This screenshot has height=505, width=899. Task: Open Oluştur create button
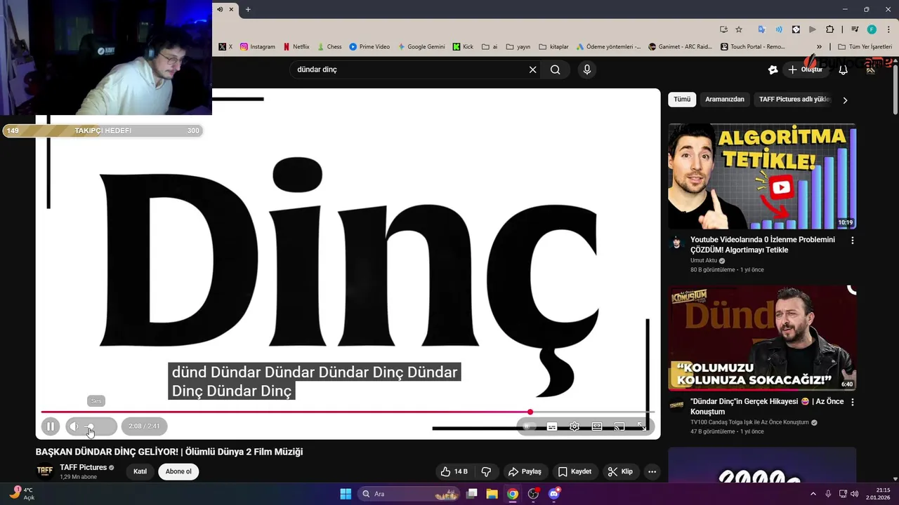tap(806, 69)
